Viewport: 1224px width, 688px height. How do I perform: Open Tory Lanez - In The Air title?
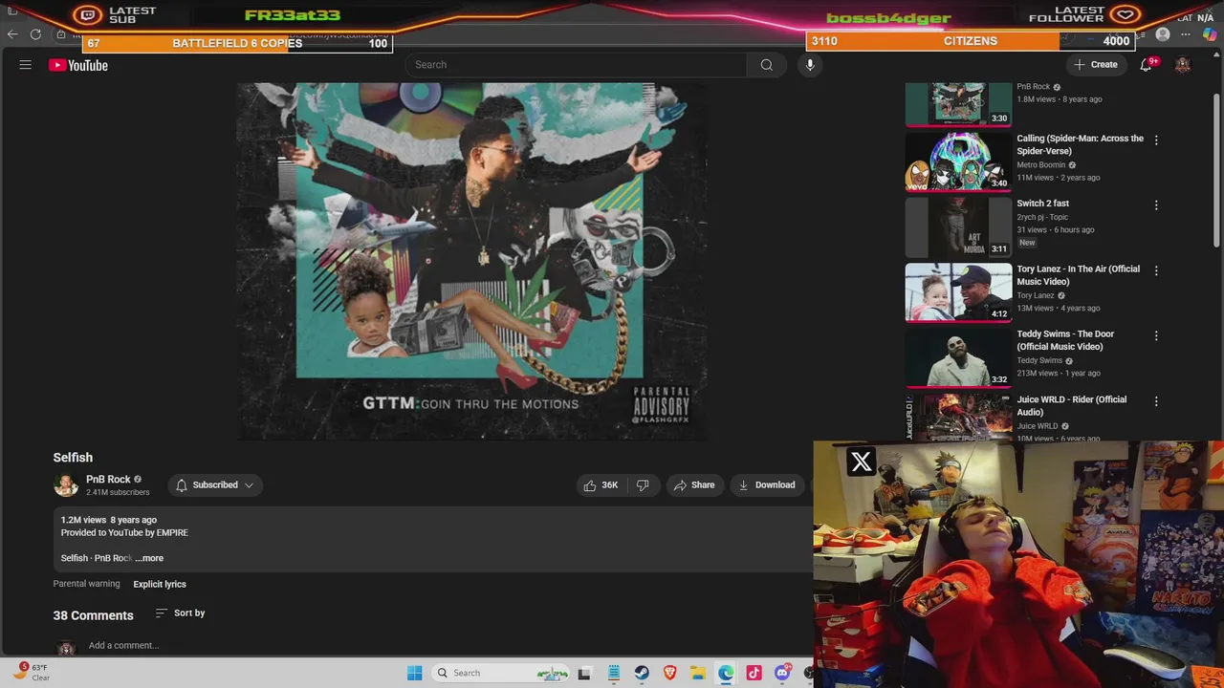[1078, 275]
